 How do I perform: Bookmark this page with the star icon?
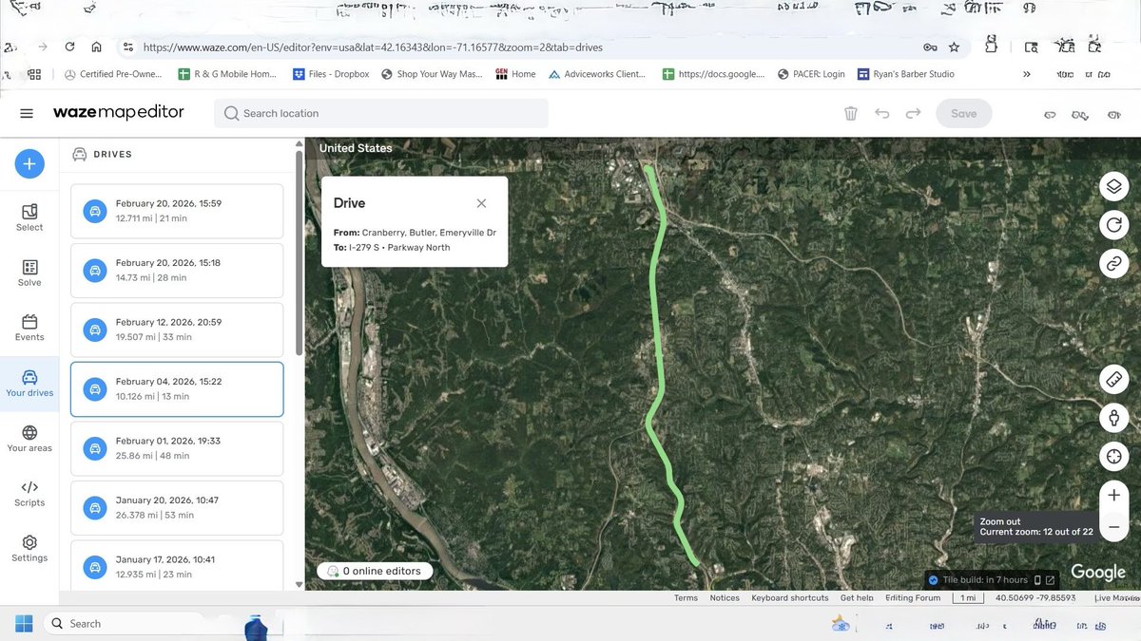[954, 47]
